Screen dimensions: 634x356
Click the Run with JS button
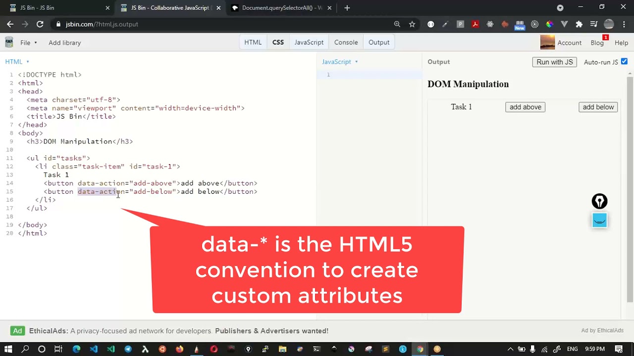click(x=554, y=62)
